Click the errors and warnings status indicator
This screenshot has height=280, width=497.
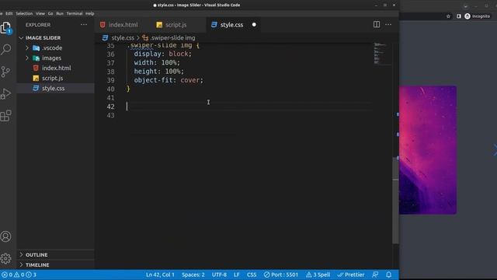coord(19,275)
